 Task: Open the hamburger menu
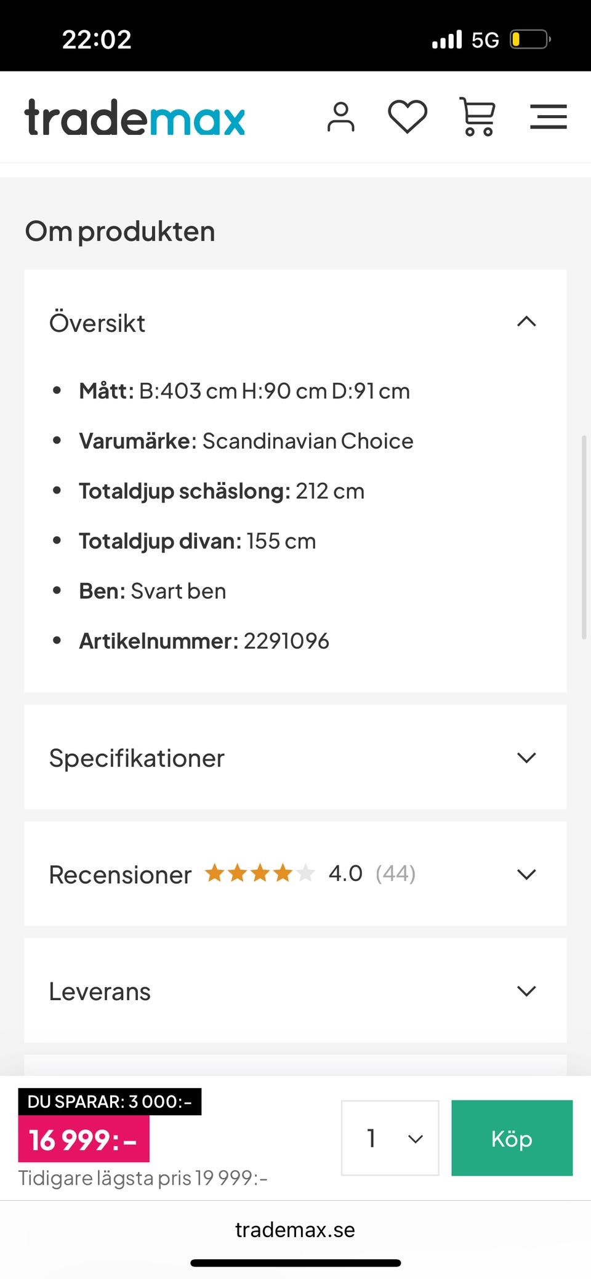click(x=548, y=116)
